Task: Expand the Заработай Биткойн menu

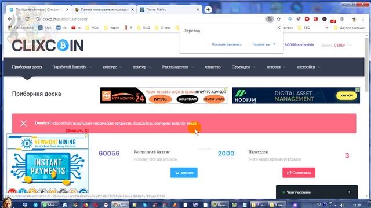Action: [72, 67]
